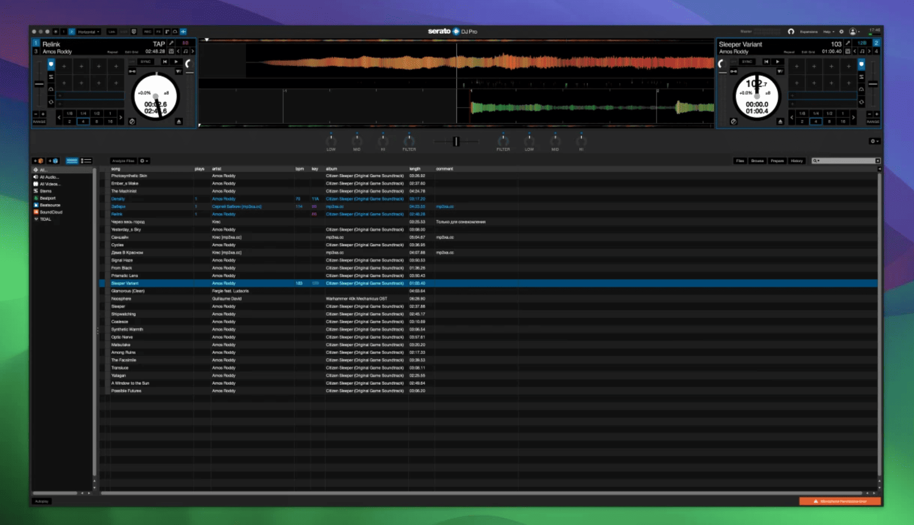Toggle the REC panel button
The image size is (914, 525).
click(x=148, y=31)
